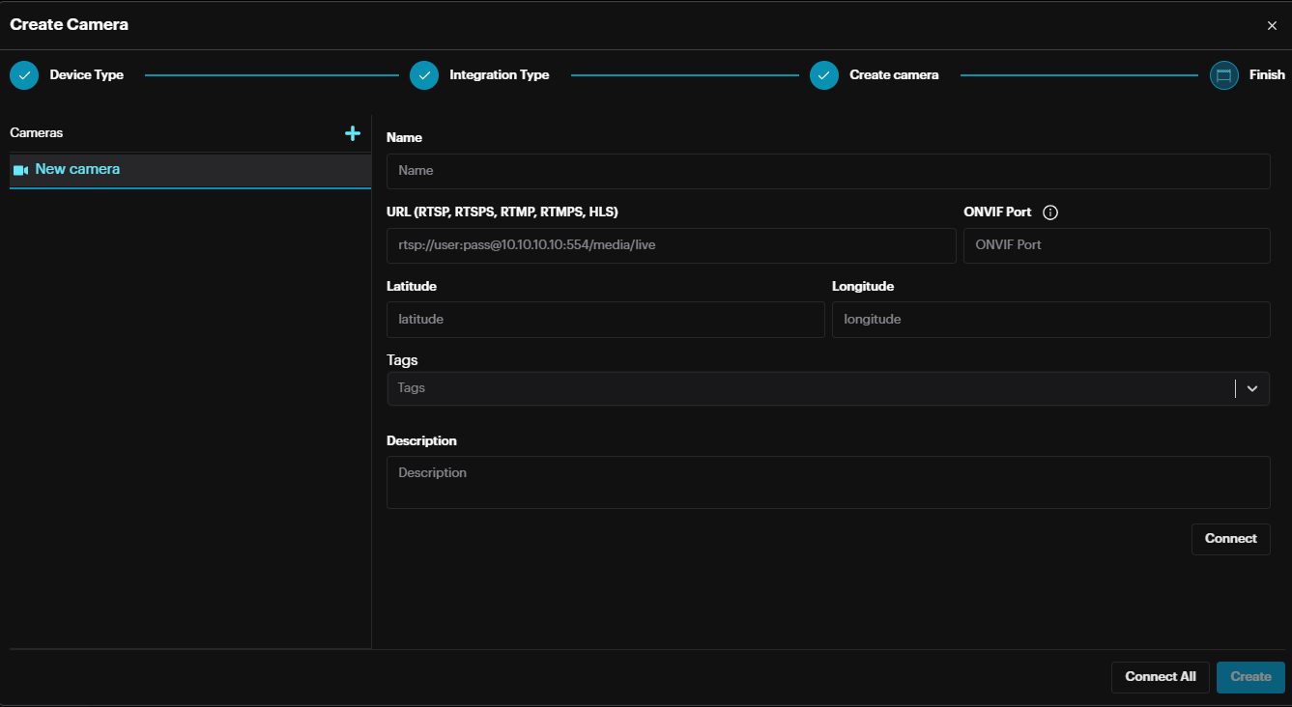Focus the Name input field
1292x707 pixels.
click(827, 171)
